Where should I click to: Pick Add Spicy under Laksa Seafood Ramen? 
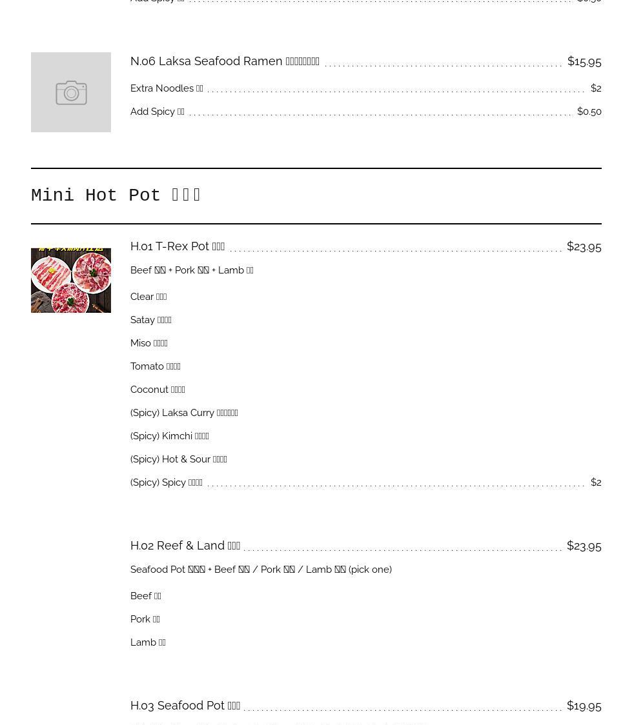[x=158, y=112]
